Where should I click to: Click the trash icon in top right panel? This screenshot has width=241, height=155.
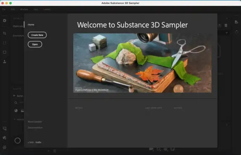226,25
